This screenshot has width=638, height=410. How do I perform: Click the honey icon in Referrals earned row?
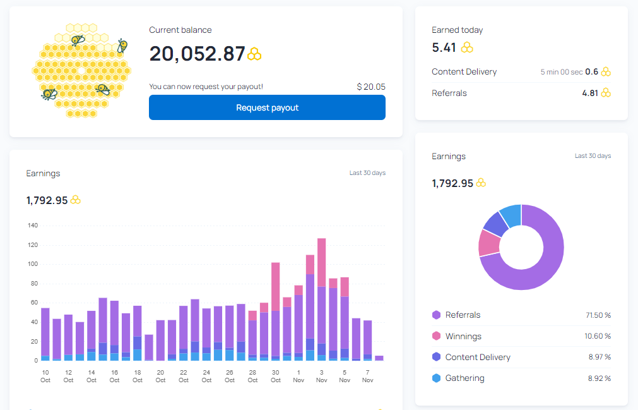pos(606,93)
